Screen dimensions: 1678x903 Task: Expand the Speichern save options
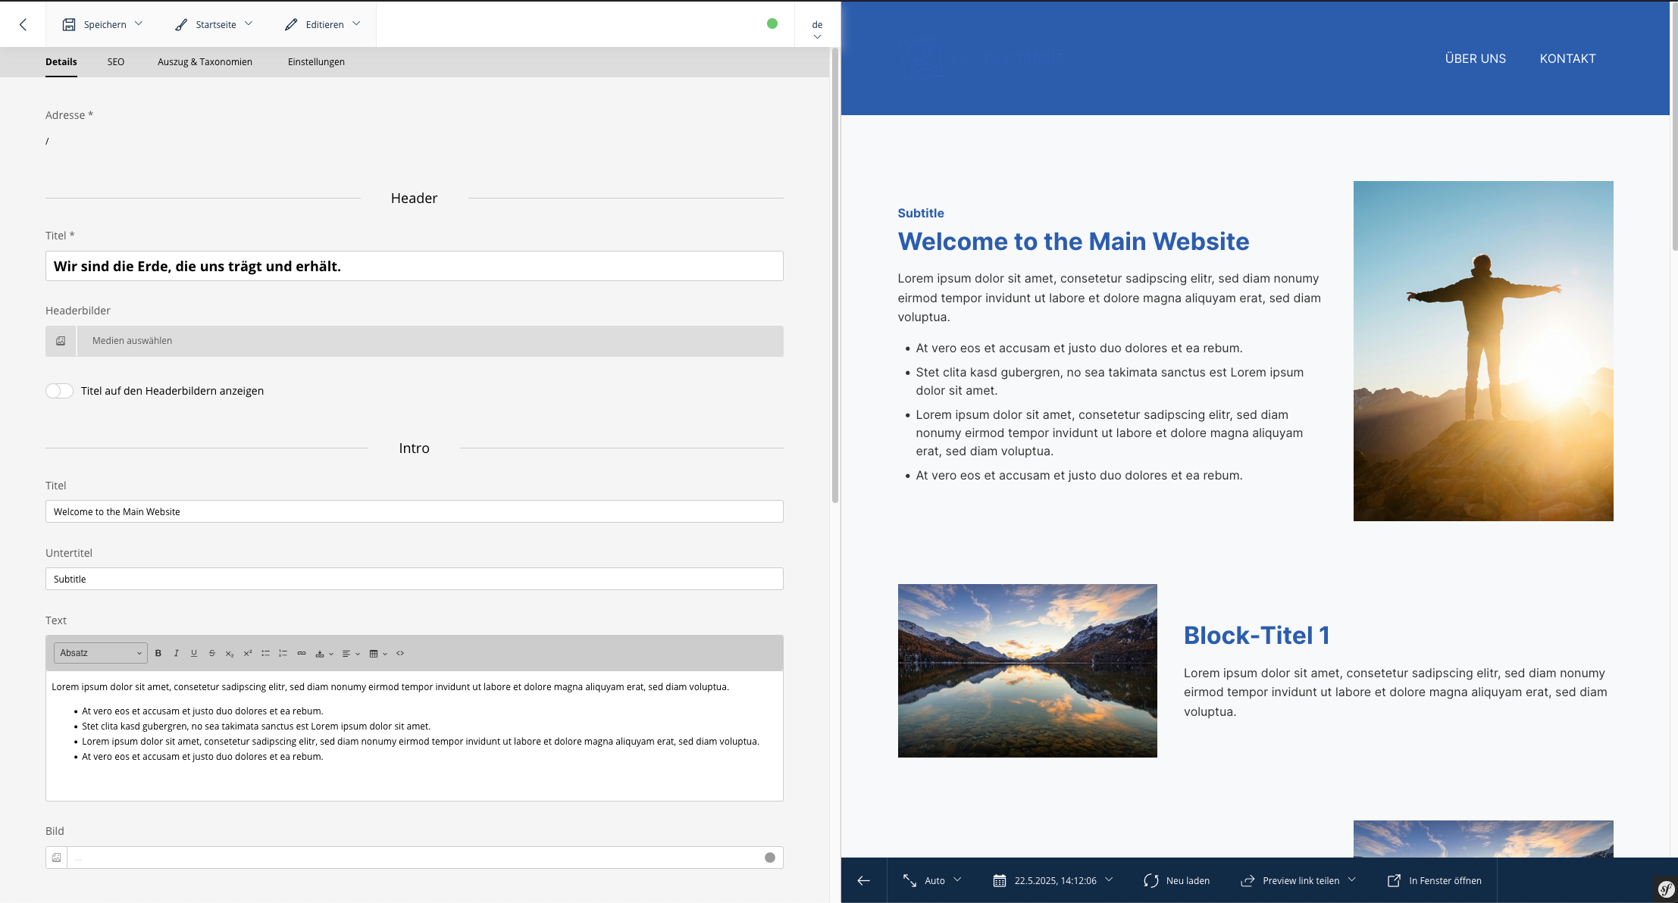click(x=139, y=23)
